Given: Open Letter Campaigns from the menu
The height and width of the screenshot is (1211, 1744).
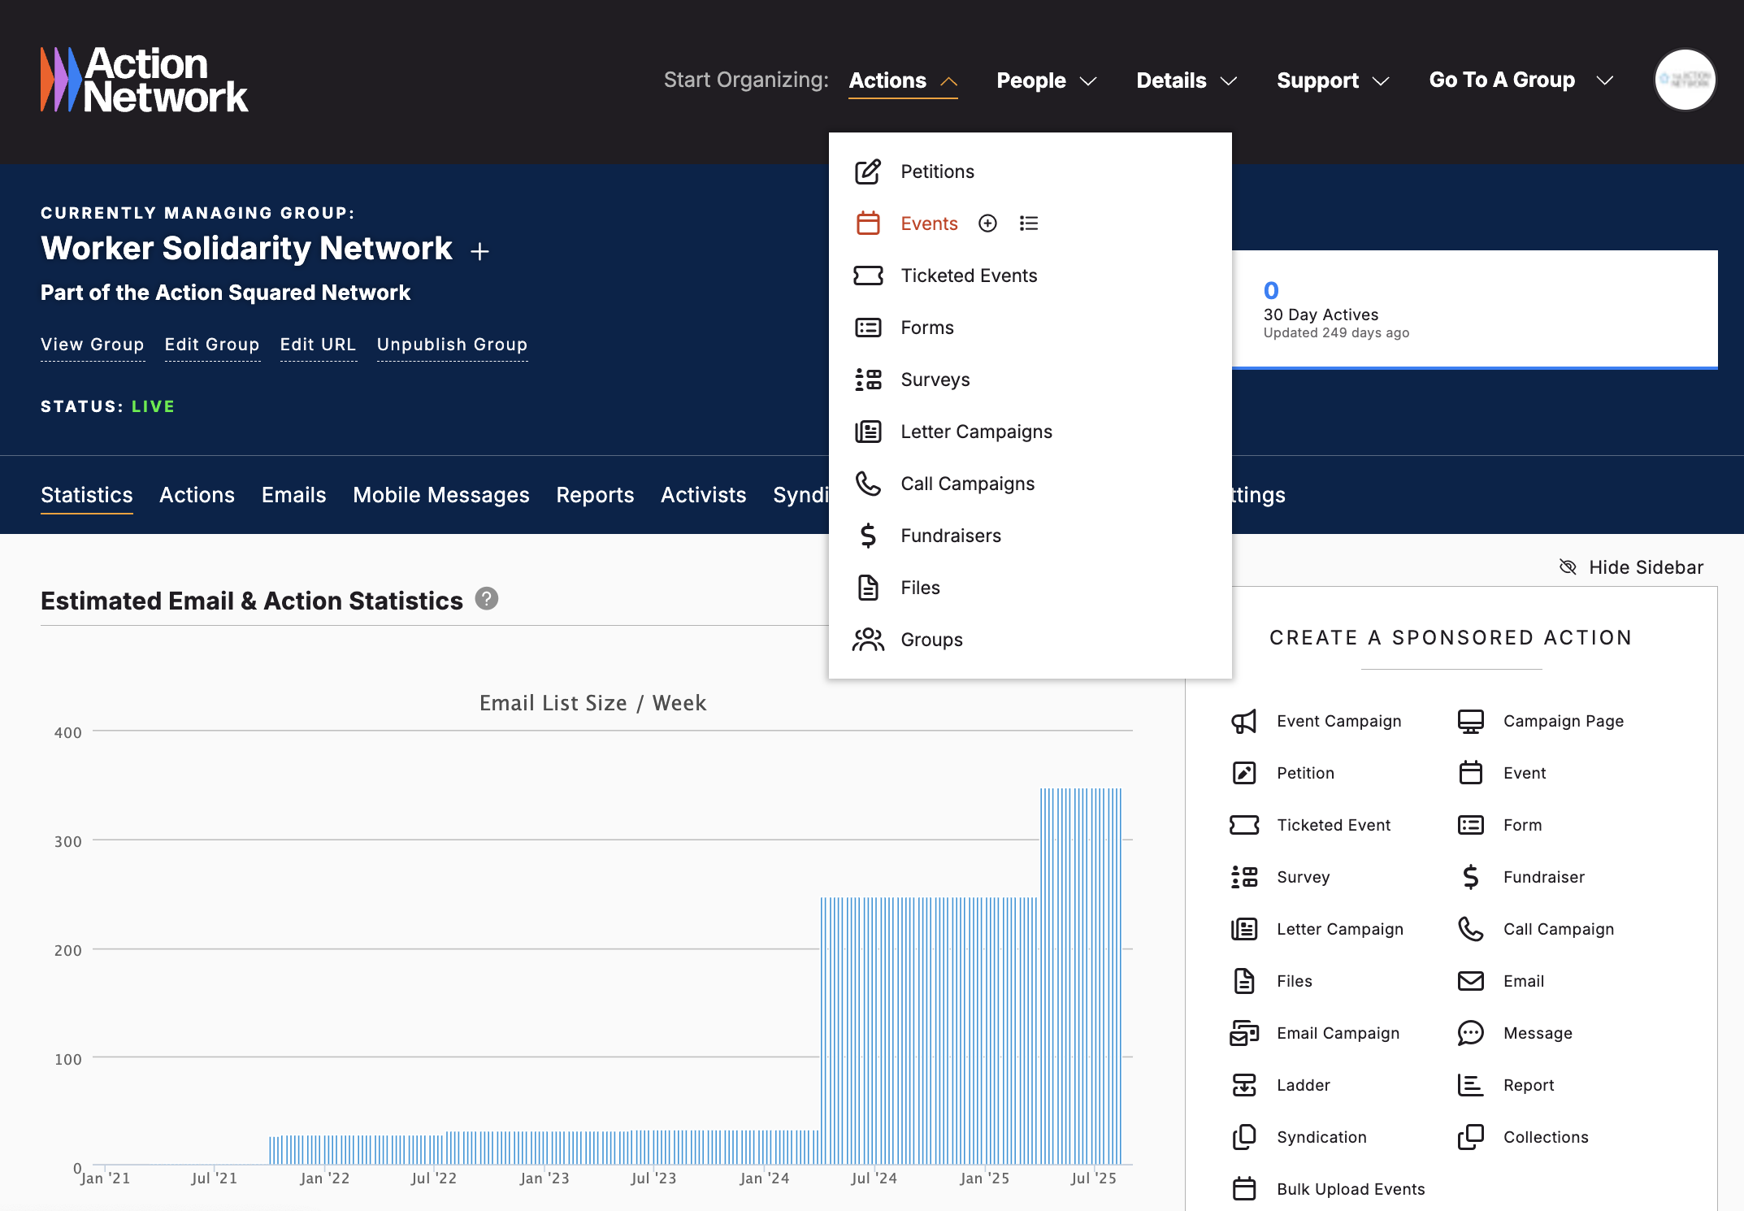Looking at the screenshot, I should tap(976, 432).
